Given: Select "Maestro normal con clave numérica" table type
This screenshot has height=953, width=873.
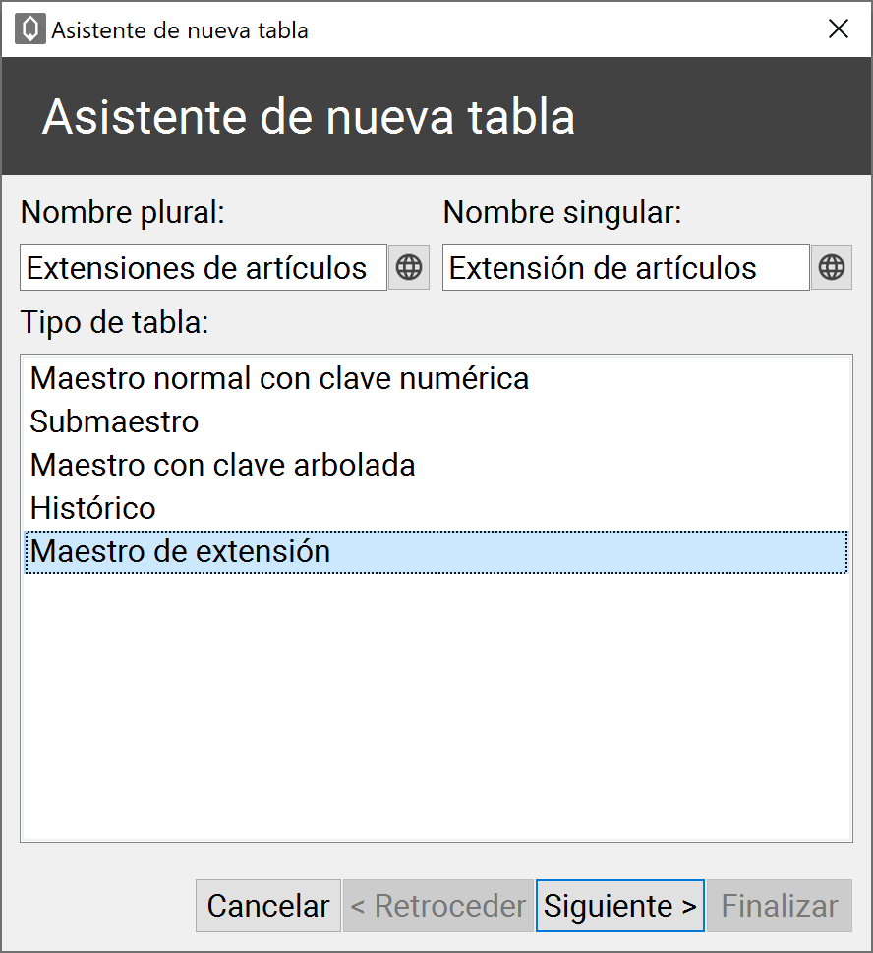Looking at the screenshot, I should [x=280, y=378].
